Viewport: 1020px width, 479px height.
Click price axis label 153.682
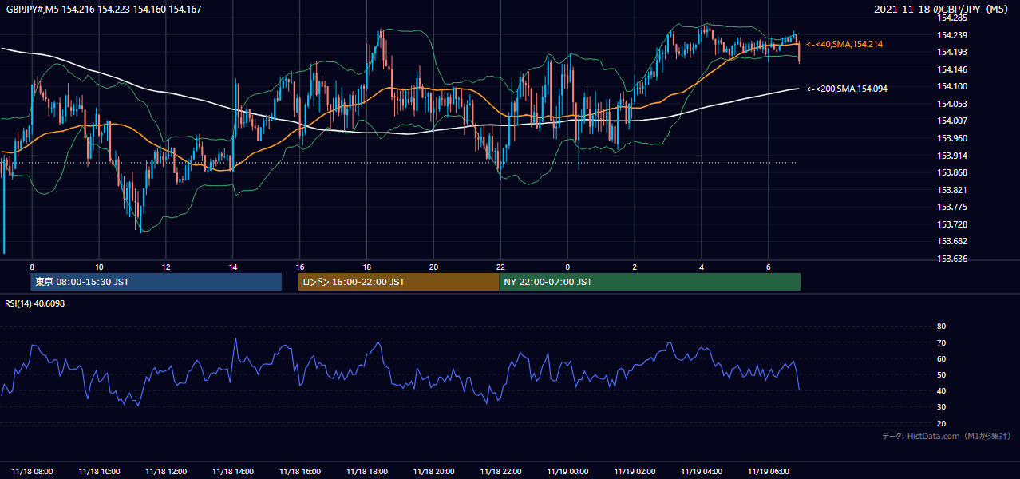point(952,241)
